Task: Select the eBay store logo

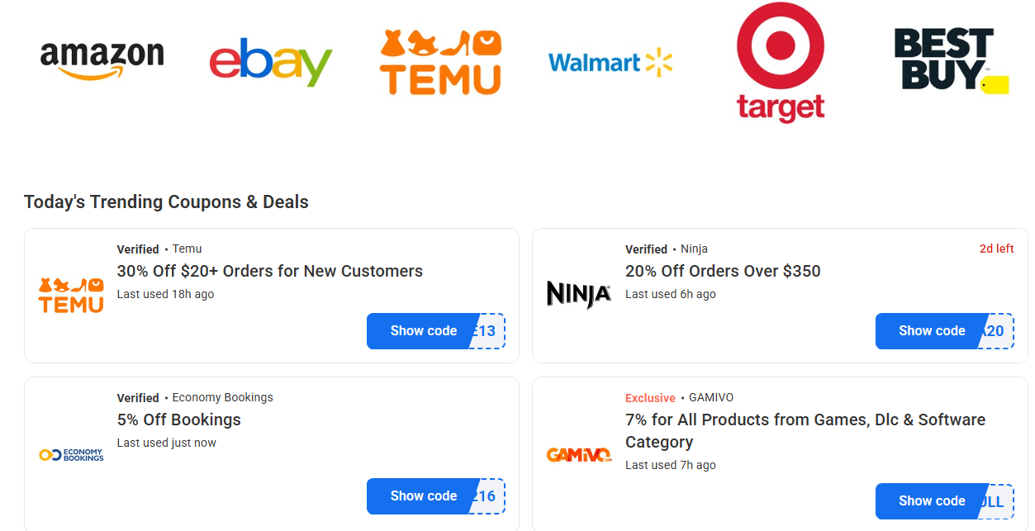Action: [x=270, y=59]
